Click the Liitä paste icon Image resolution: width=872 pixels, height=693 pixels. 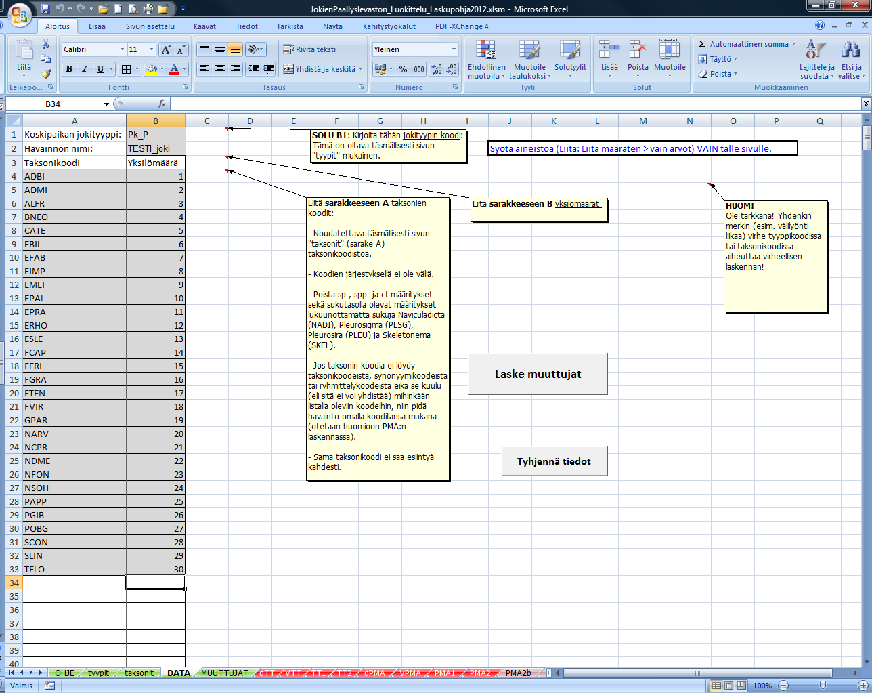coord(24,49)
